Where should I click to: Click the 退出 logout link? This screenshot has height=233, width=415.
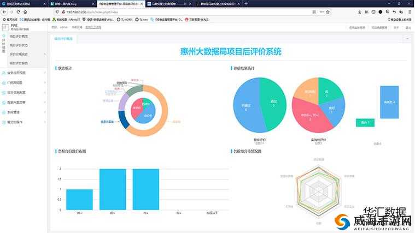[x=408, y=27]
